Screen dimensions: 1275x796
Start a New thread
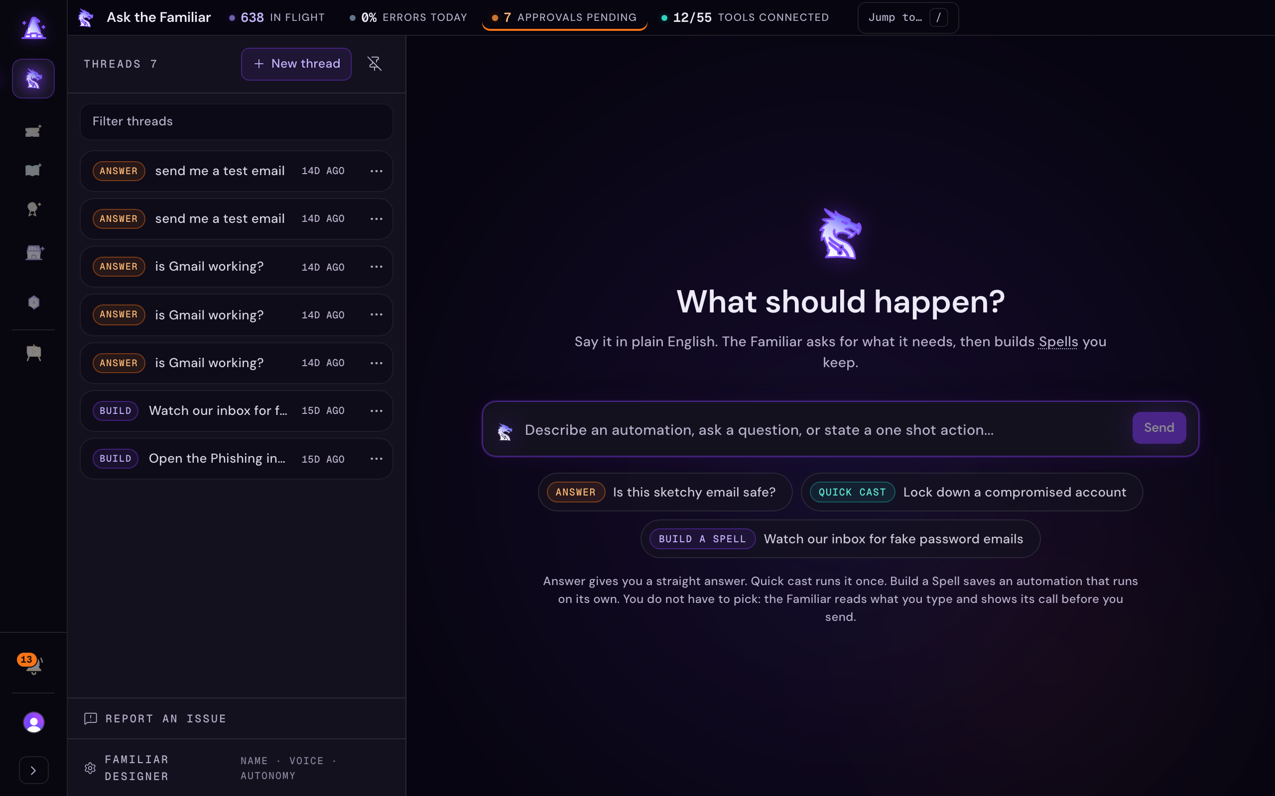pyautogui.click(x=296, y=64)
